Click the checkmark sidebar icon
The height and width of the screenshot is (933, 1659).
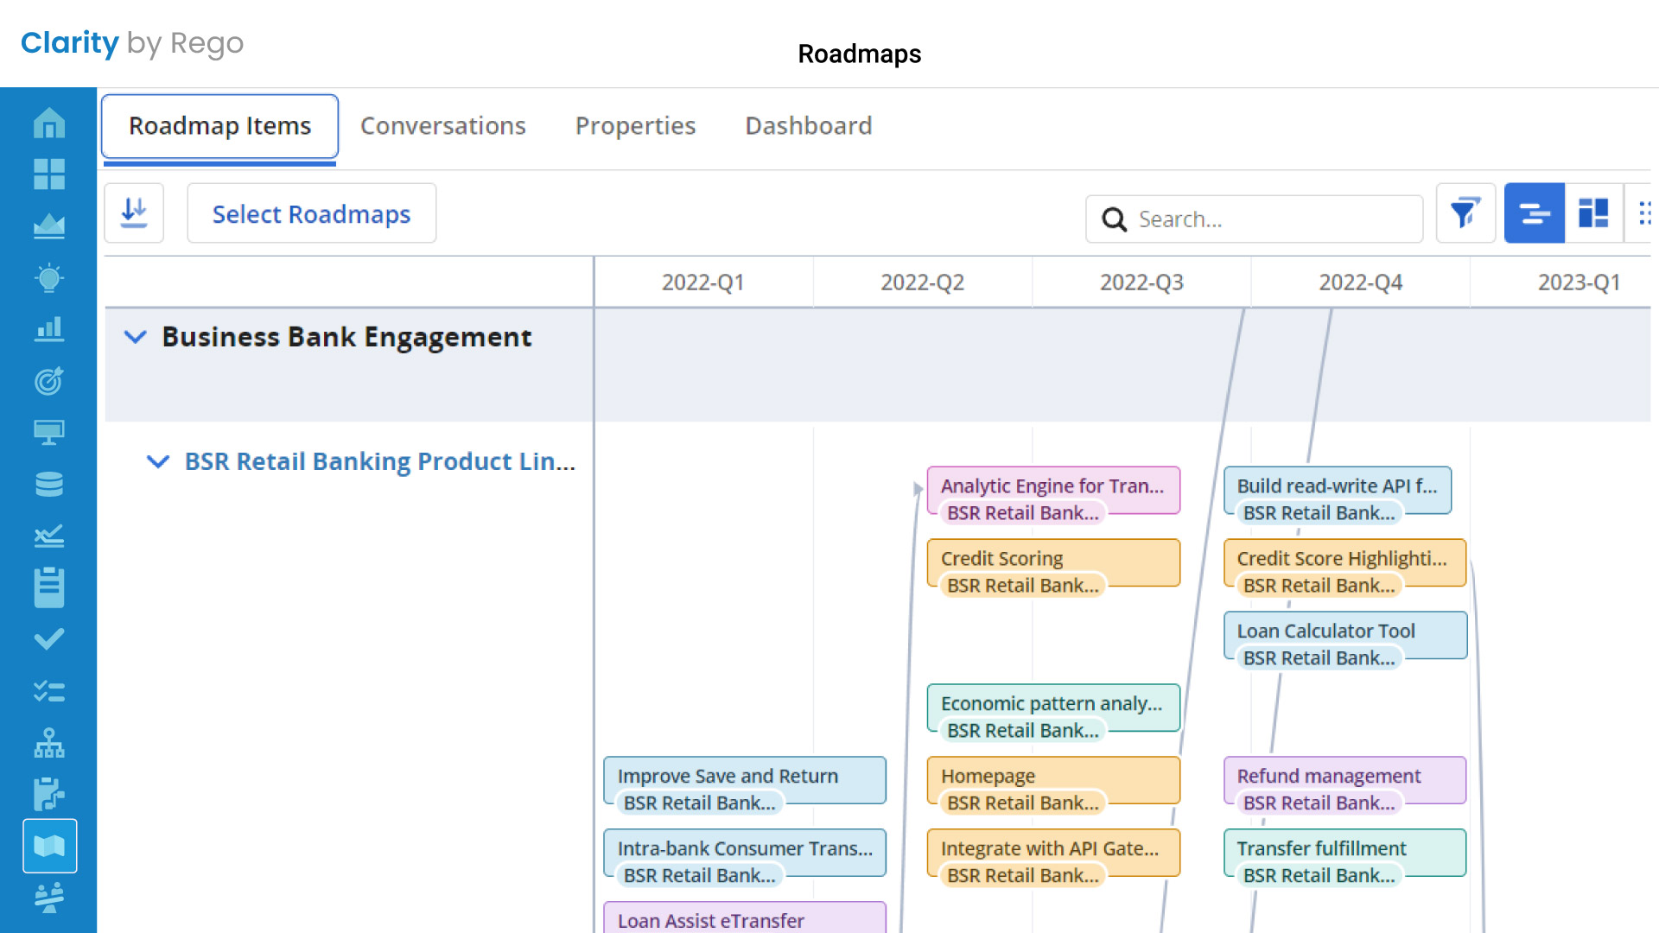click(x=48, y=639)
